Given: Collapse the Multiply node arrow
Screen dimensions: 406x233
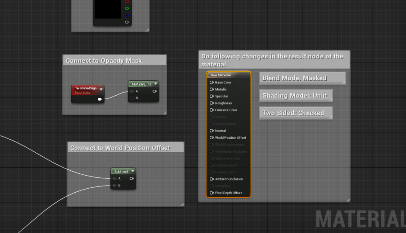Looking at the screenshot, I should [x=155, y=84].
